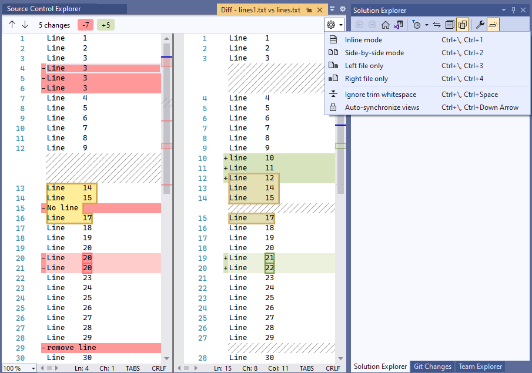Click the previous-change up arrow in the diff toolbar
The image size is (532, 373).
11,25
